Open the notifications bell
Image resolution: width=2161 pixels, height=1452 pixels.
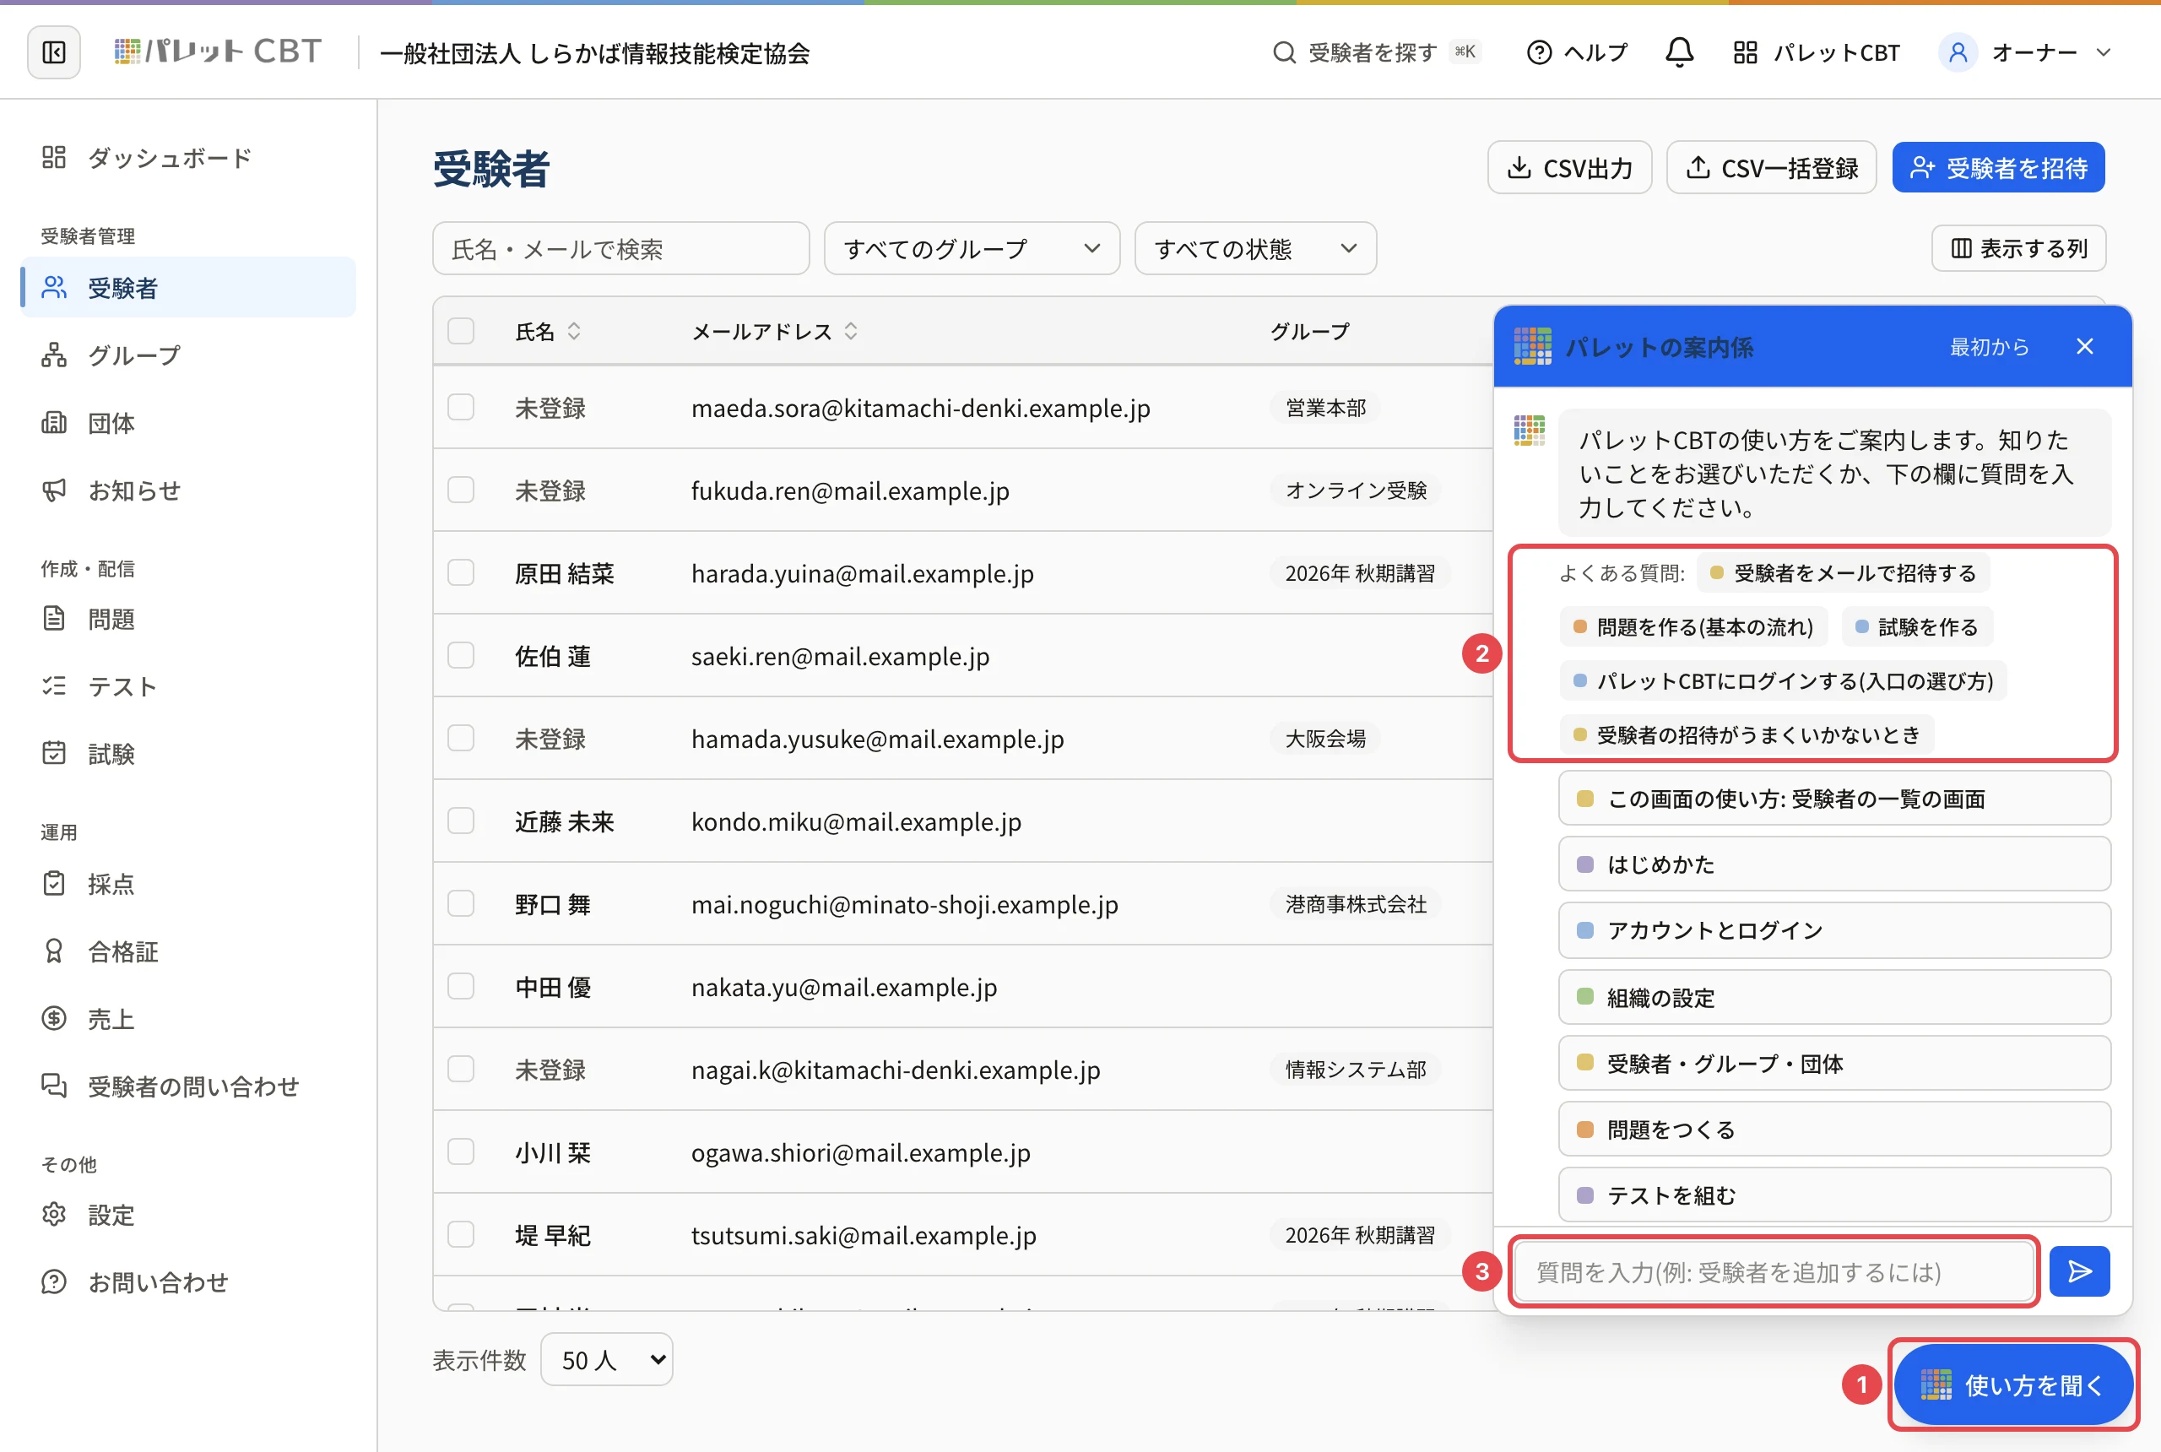pyautogui.click(x=1679, y=51)
